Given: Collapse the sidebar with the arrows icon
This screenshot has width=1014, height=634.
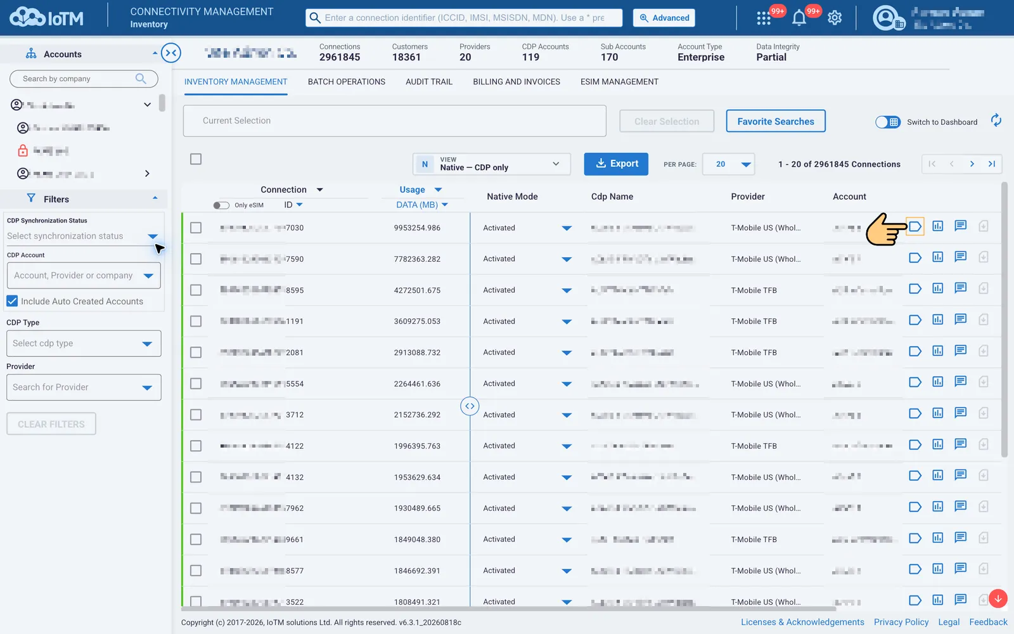Looking at the screenshot, I should pos(170,53).
